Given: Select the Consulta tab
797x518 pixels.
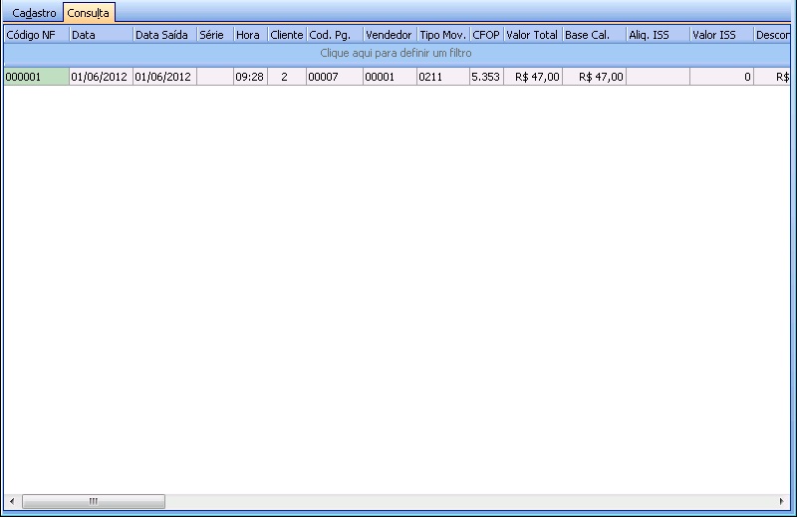Looking at the screenshot, I should pyautogui.click(x=88, y=13).
